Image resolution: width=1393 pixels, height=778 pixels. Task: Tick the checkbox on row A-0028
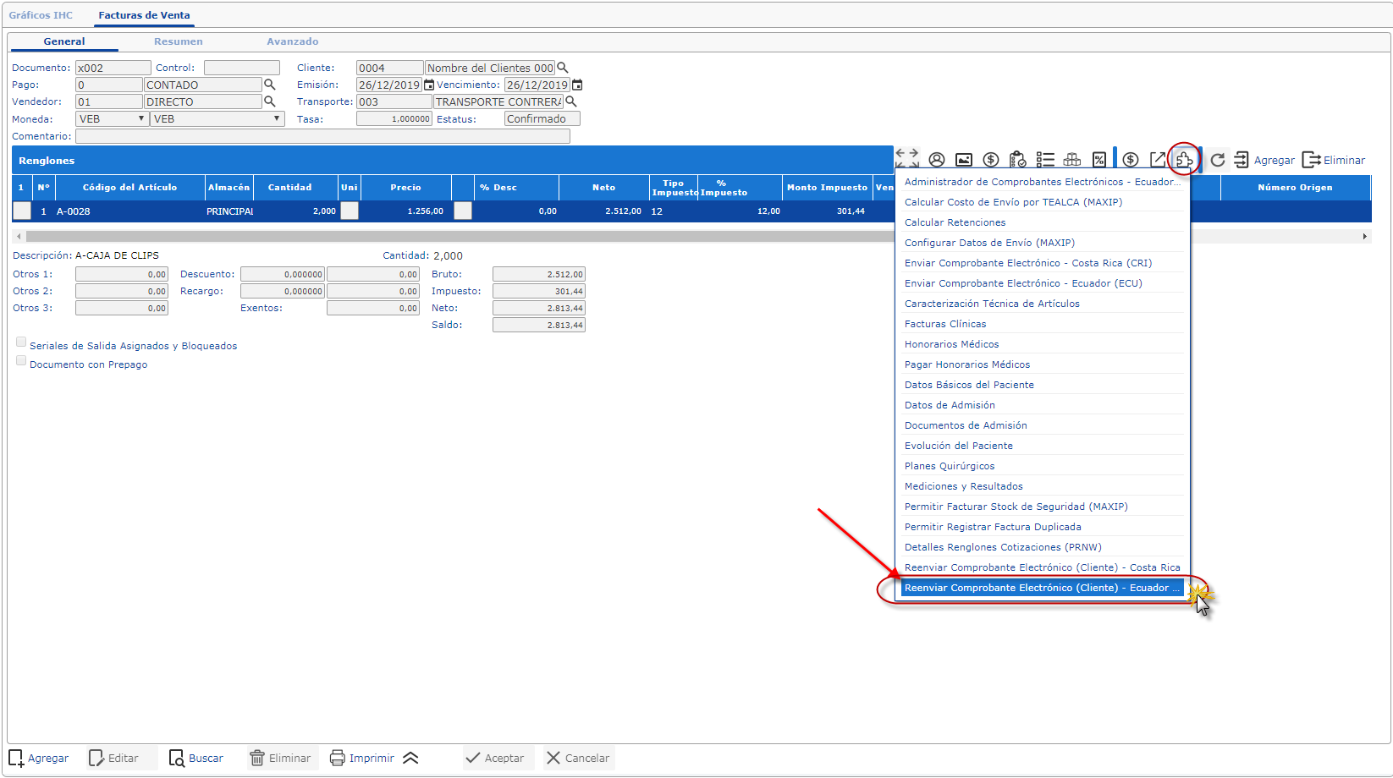22,211
